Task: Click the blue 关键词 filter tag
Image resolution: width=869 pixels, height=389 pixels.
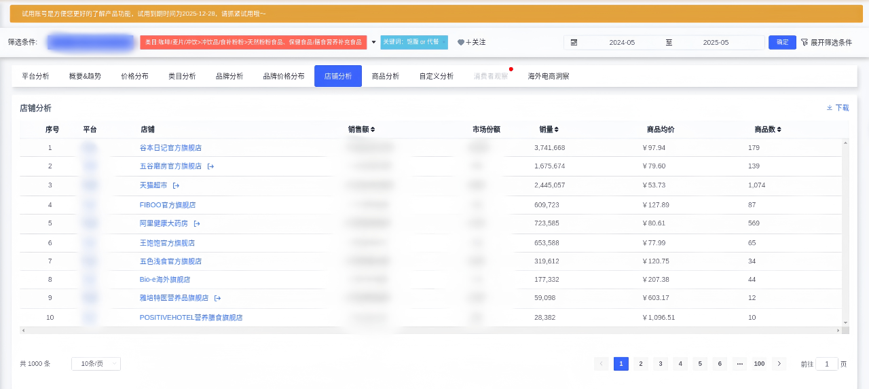Action: point(414,42)
